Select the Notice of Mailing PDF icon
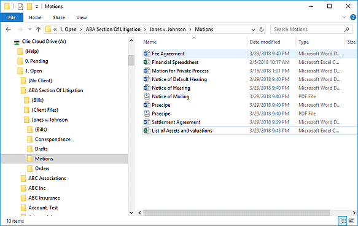The width and height of the screenshot is (358, 226). pos(147,96)
